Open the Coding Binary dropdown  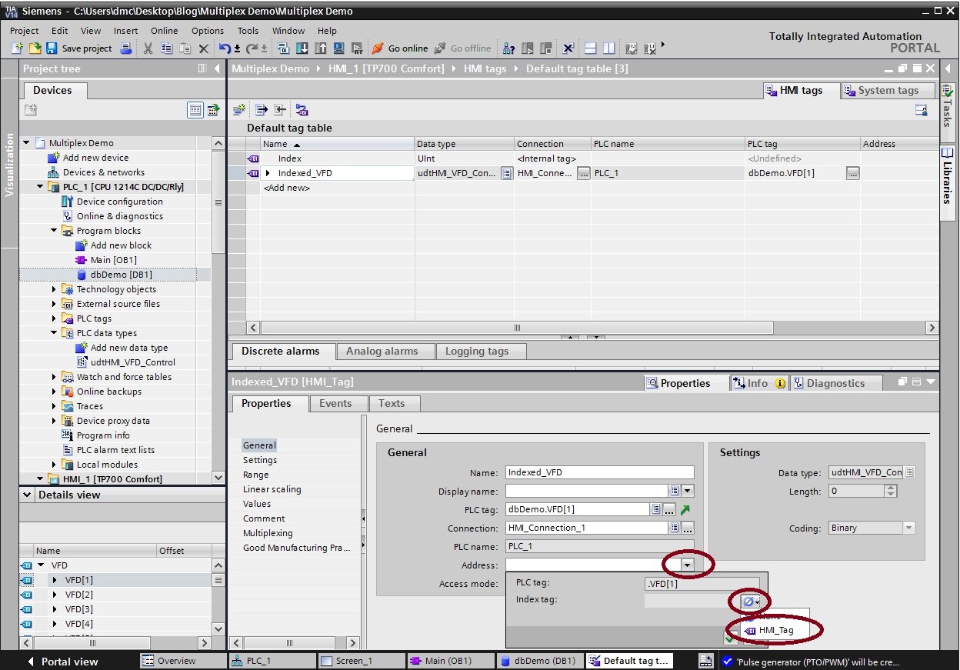908,528
